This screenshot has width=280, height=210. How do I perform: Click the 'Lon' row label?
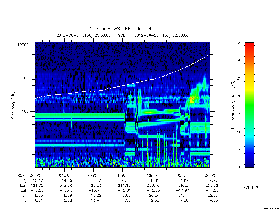(x=23, y=186)
